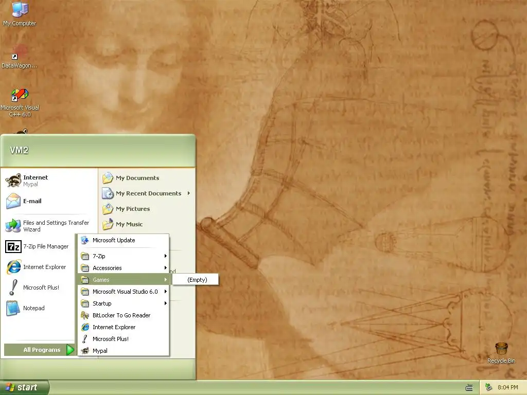Expand the Games submenu arrow
This screenshot has width=527, height=395.
(166, 279)
